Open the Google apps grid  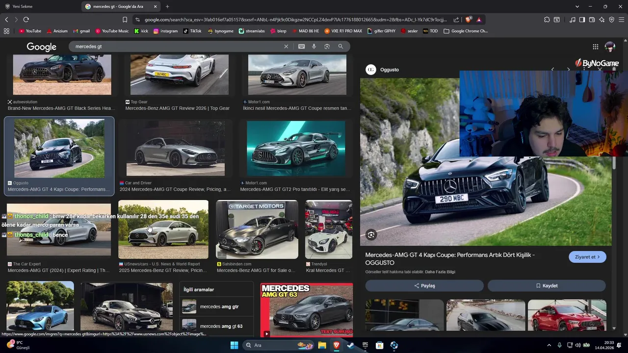pyautogui.click(x=595, y=47)
